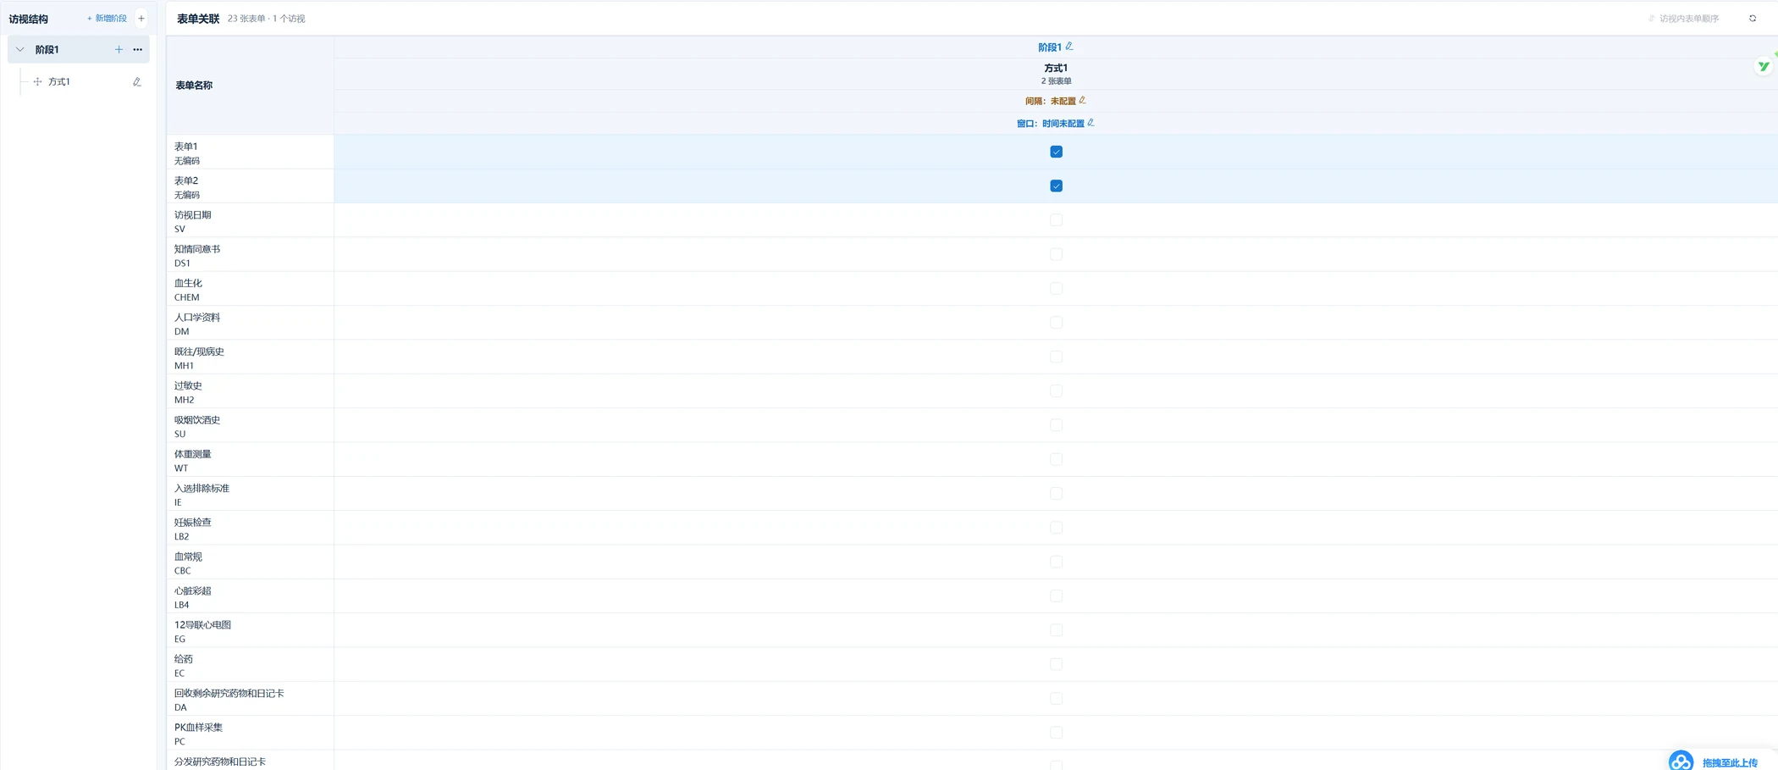
Task: Click the refresh icon in the top right
Action: pyautogui.click(x=1753, y=19)
